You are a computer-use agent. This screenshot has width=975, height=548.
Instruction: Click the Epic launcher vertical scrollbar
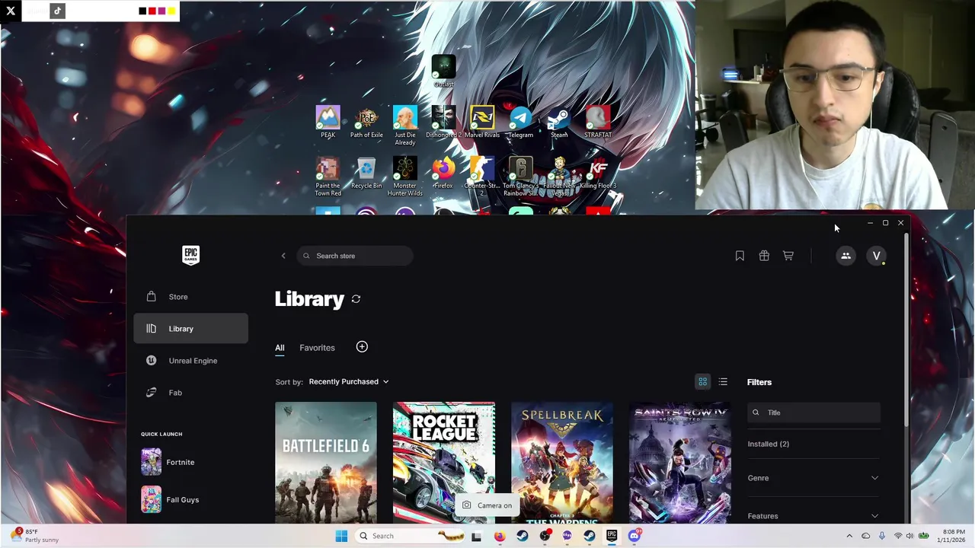[x=906, y=329]
